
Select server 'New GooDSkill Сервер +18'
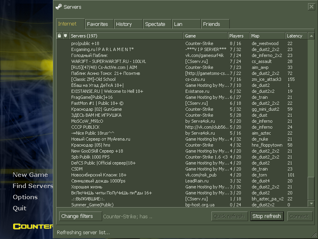click(x=182, y=151)
